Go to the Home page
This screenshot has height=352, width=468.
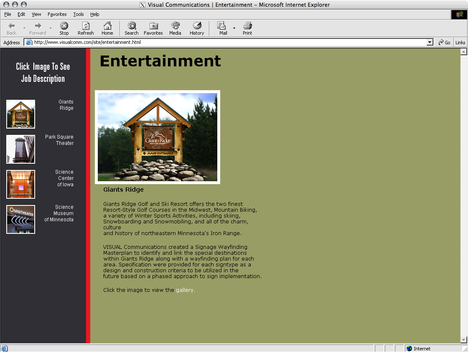107,28
